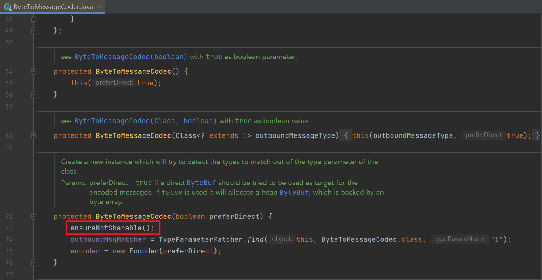
Task: Collapse the constructor starting at line 72
Action: click(x=34, y=216)
